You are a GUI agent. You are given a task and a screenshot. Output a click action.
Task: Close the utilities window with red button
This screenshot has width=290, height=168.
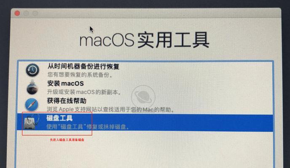coord(17,13)
